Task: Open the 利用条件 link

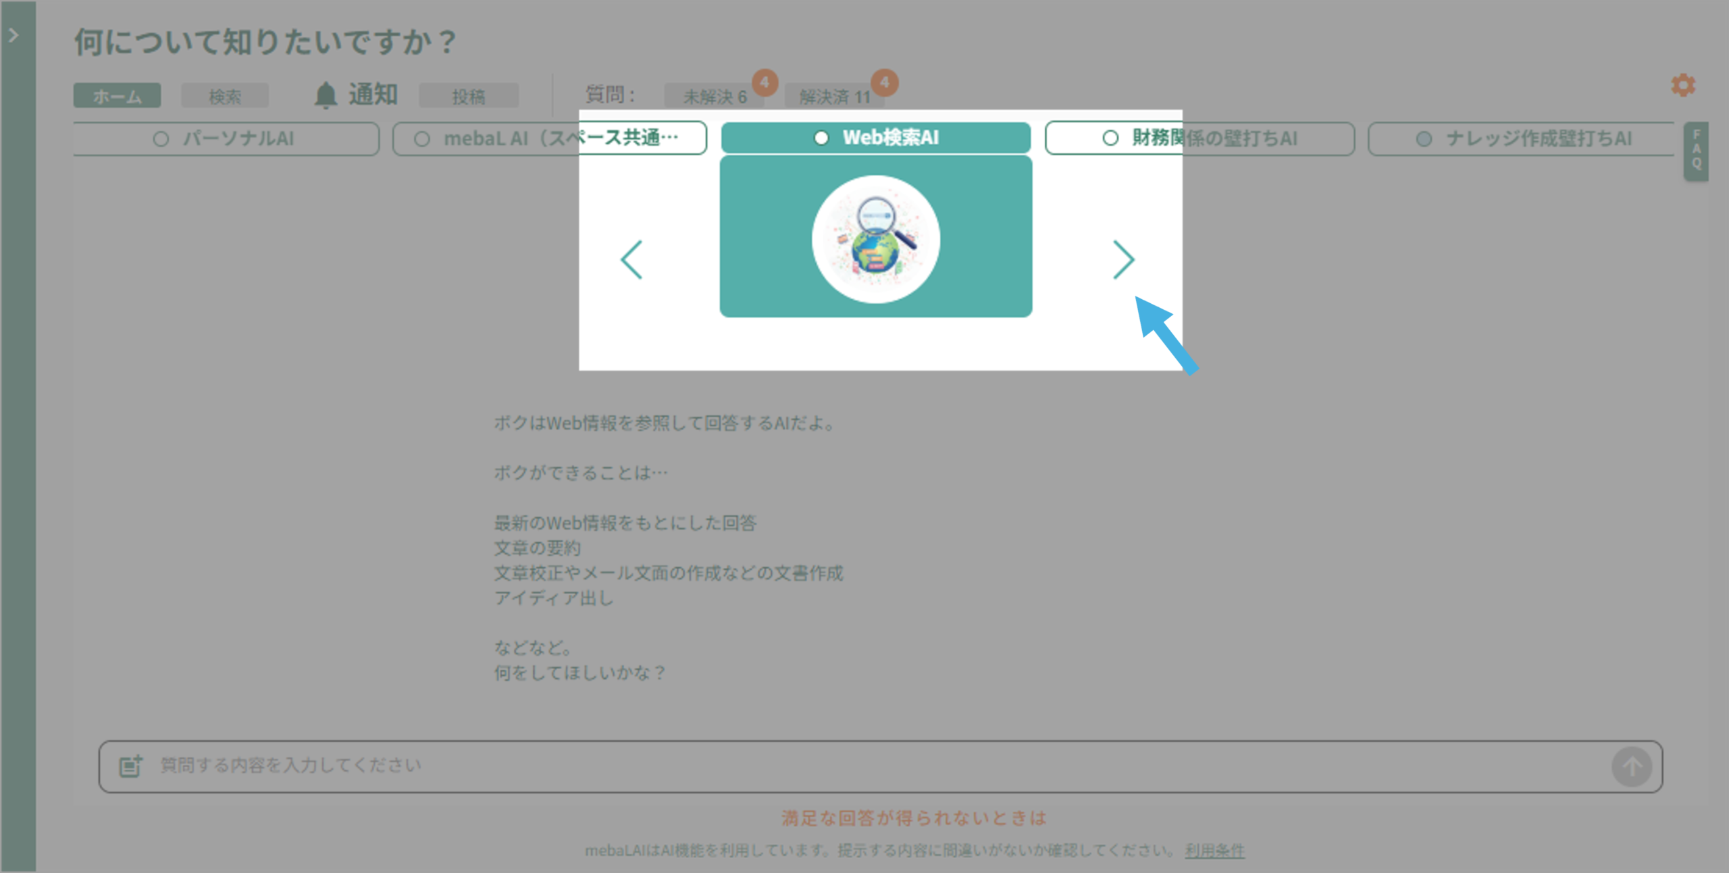Action: point(1214,850)
